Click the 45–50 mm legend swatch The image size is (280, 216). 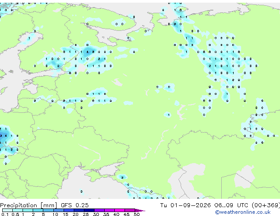click(x=130, y=210)
